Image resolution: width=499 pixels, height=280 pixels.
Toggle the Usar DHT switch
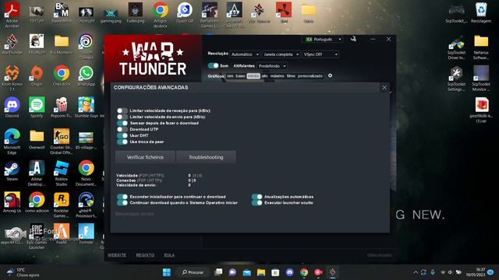point(122,135)
